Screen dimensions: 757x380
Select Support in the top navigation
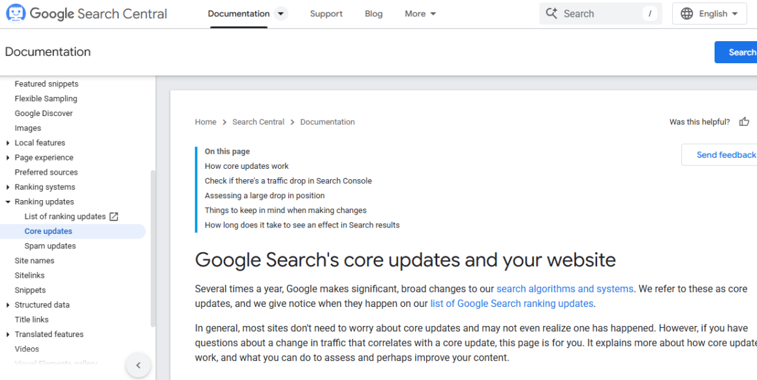[x=326, y=13]
